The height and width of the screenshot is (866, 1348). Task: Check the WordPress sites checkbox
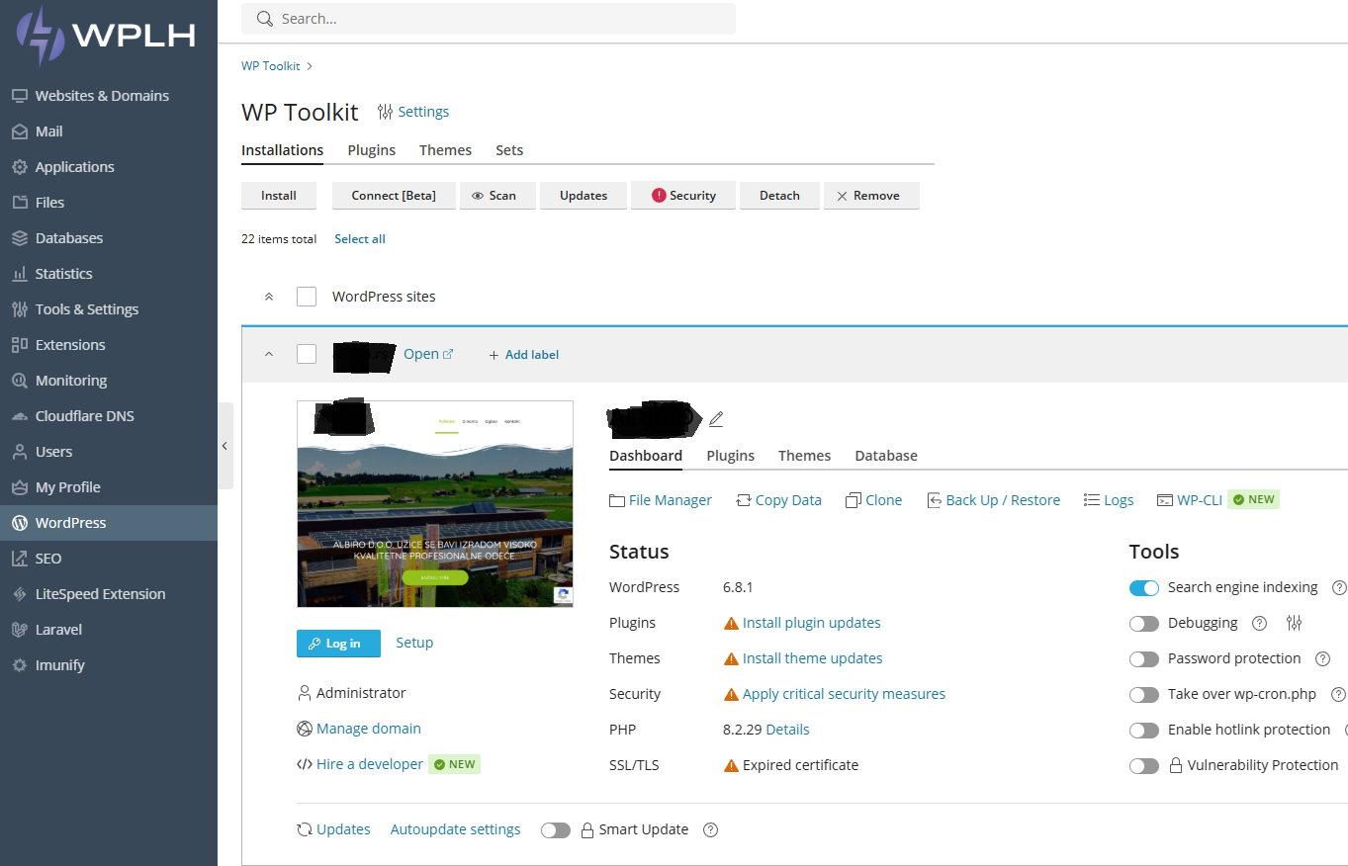click(307, 297)
